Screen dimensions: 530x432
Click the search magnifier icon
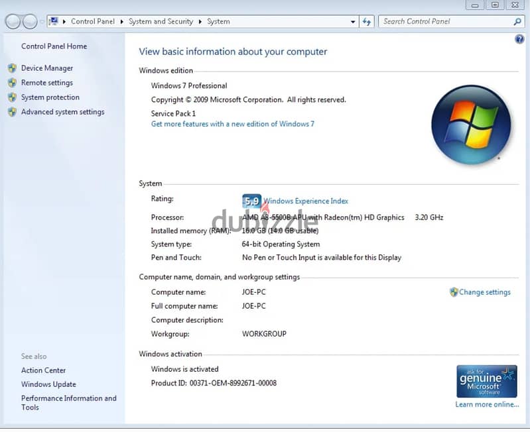click(x=517, y=22)
